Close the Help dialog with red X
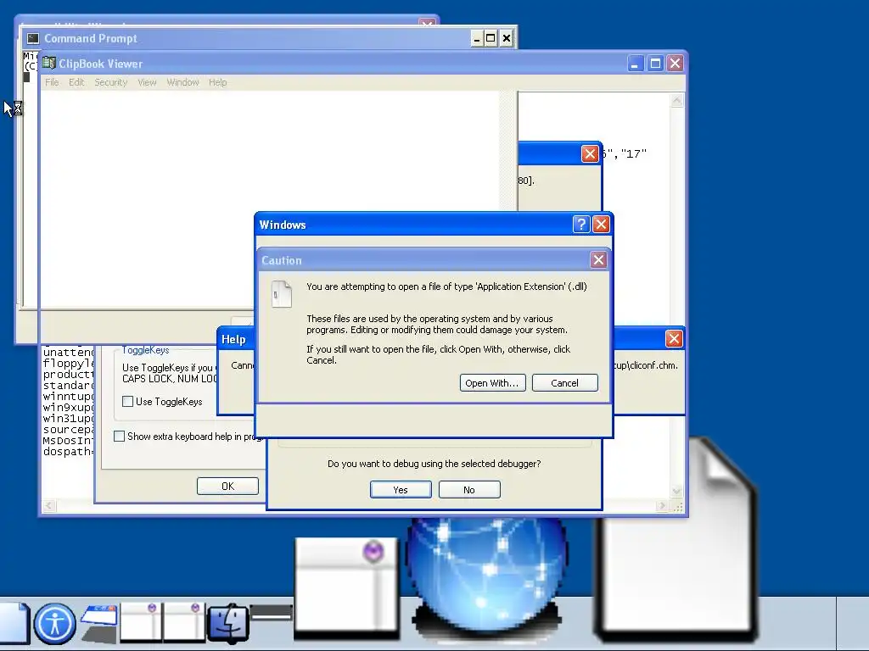The width and height of the screenshot is (869, 651). (673, 338)
